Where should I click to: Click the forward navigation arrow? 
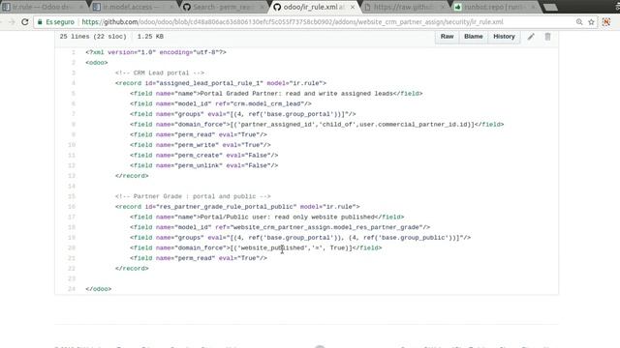[12, 22]
